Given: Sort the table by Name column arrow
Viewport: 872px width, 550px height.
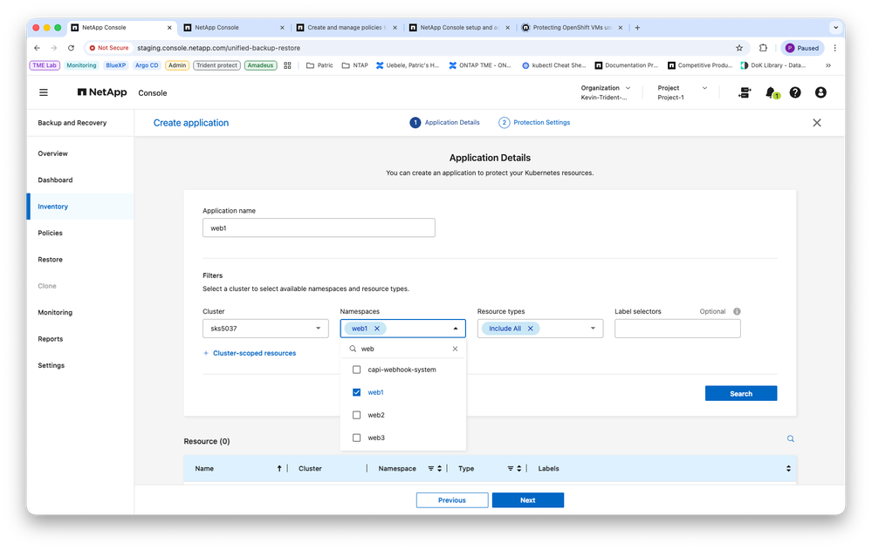Looking at the screenshot, I should coord(279,468).
